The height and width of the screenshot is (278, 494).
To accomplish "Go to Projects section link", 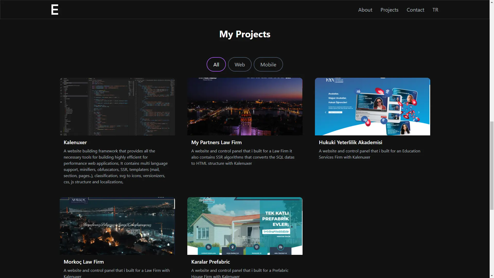I will (x=389, y=10).
